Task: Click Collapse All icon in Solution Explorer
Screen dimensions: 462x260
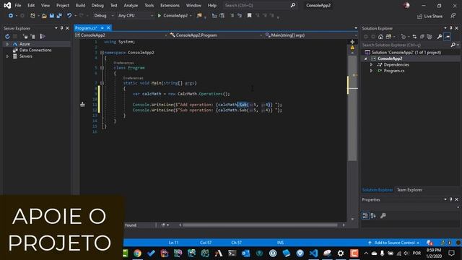Action: pyautogui.click(x=422, y=37)
